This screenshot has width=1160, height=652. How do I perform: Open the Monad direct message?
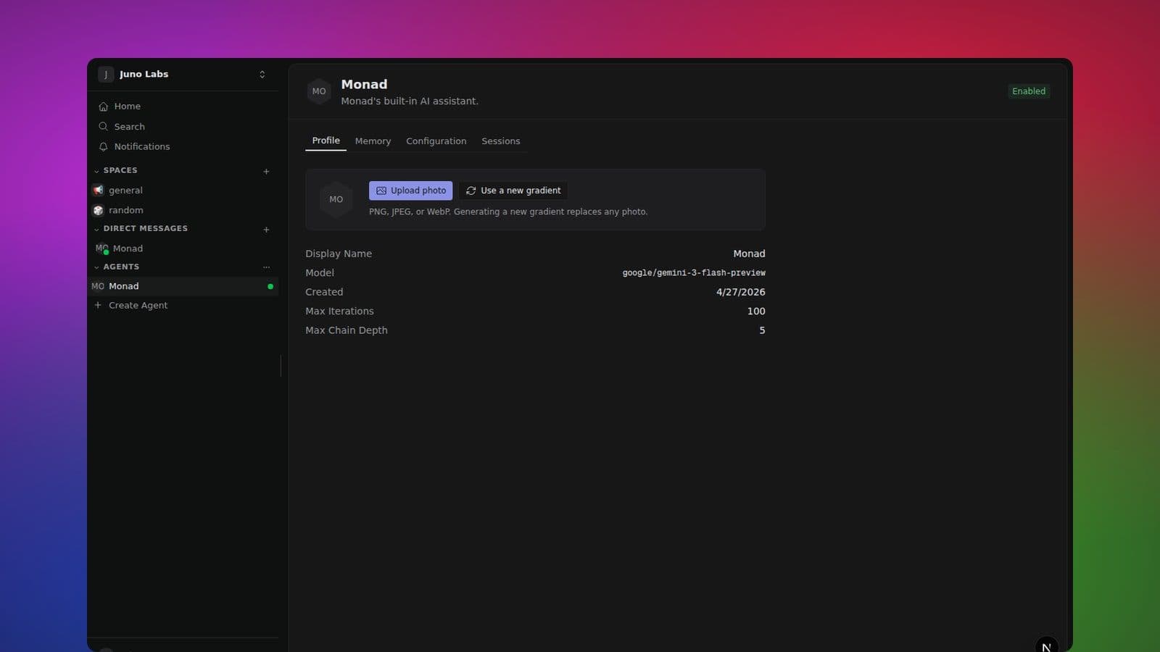[183, 248]
